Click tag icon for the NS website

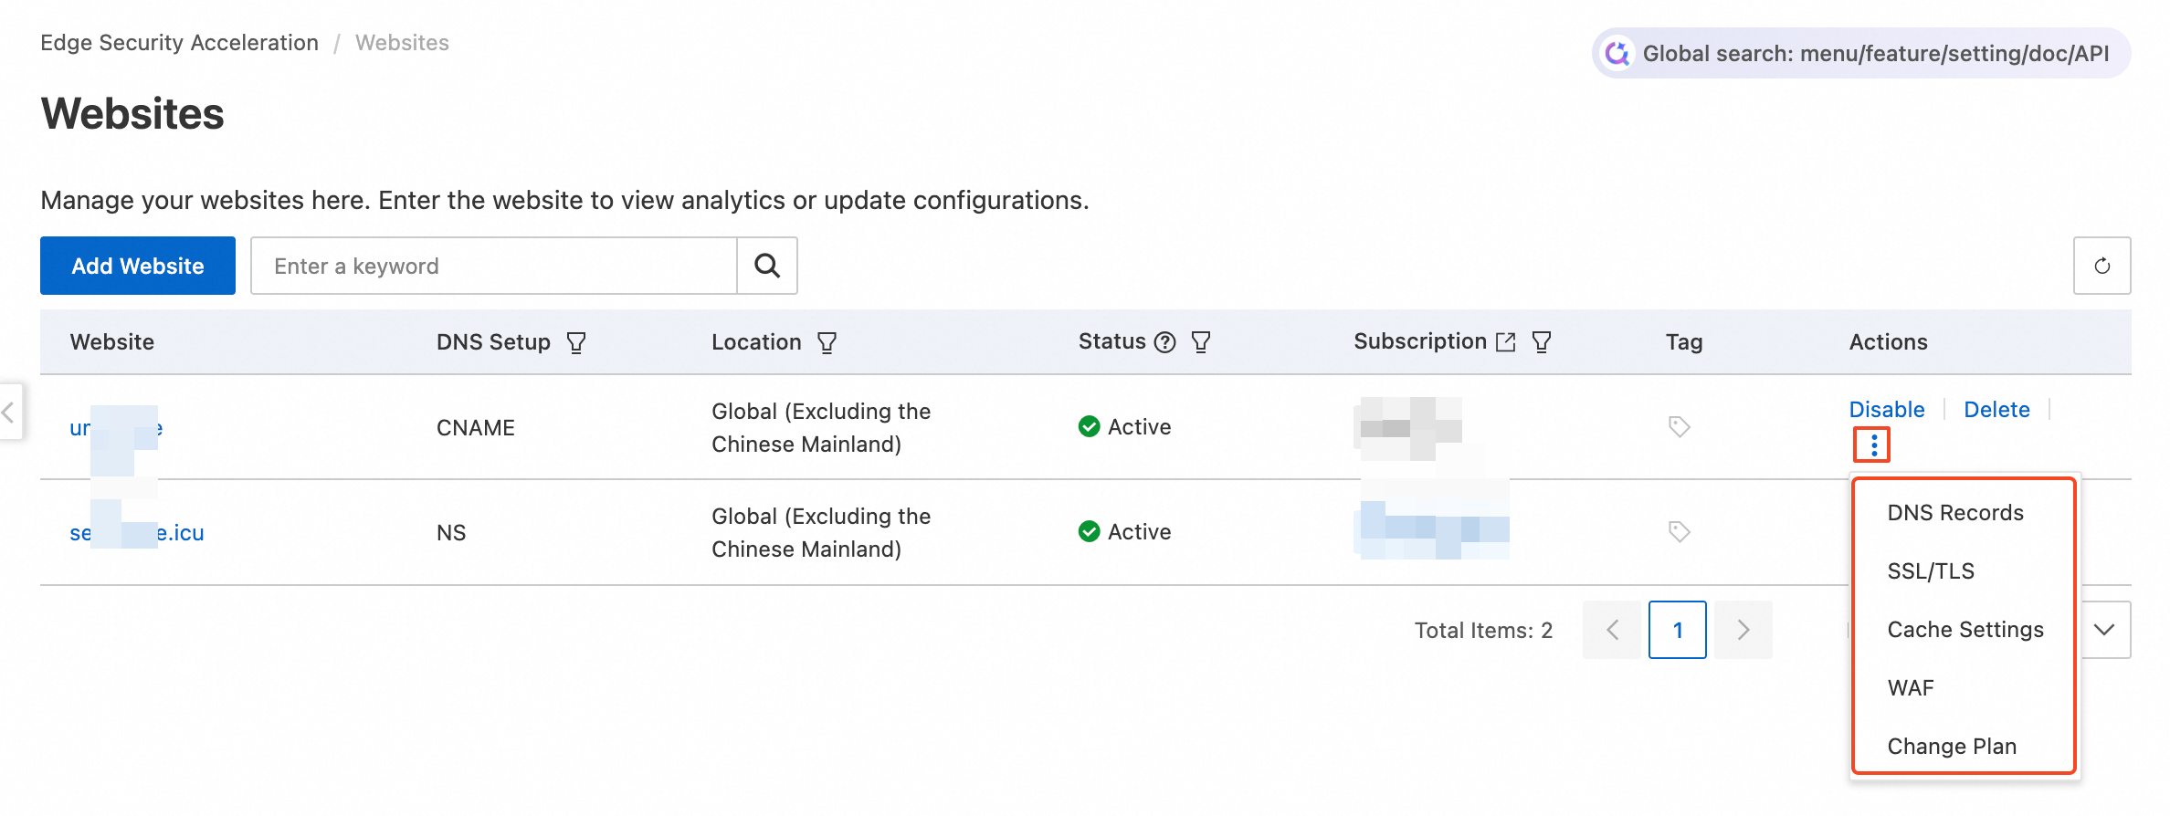tap(1679, 531)
